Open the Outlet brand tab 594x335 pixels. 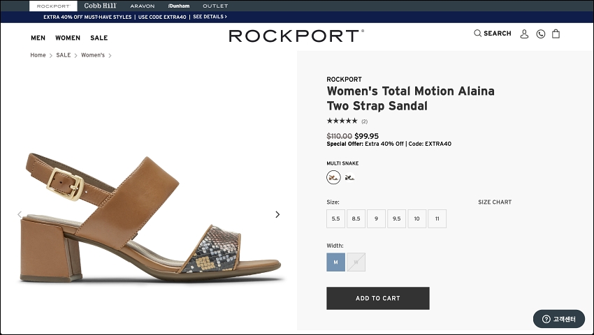pyautogui.click(x=215, y=6)
